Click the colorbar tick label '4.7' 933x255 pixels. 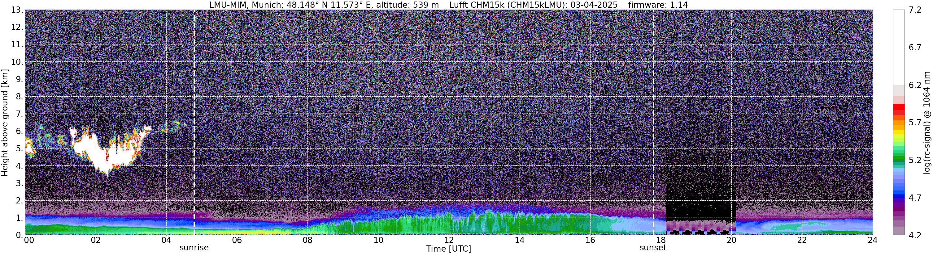(x=915, y=198)
